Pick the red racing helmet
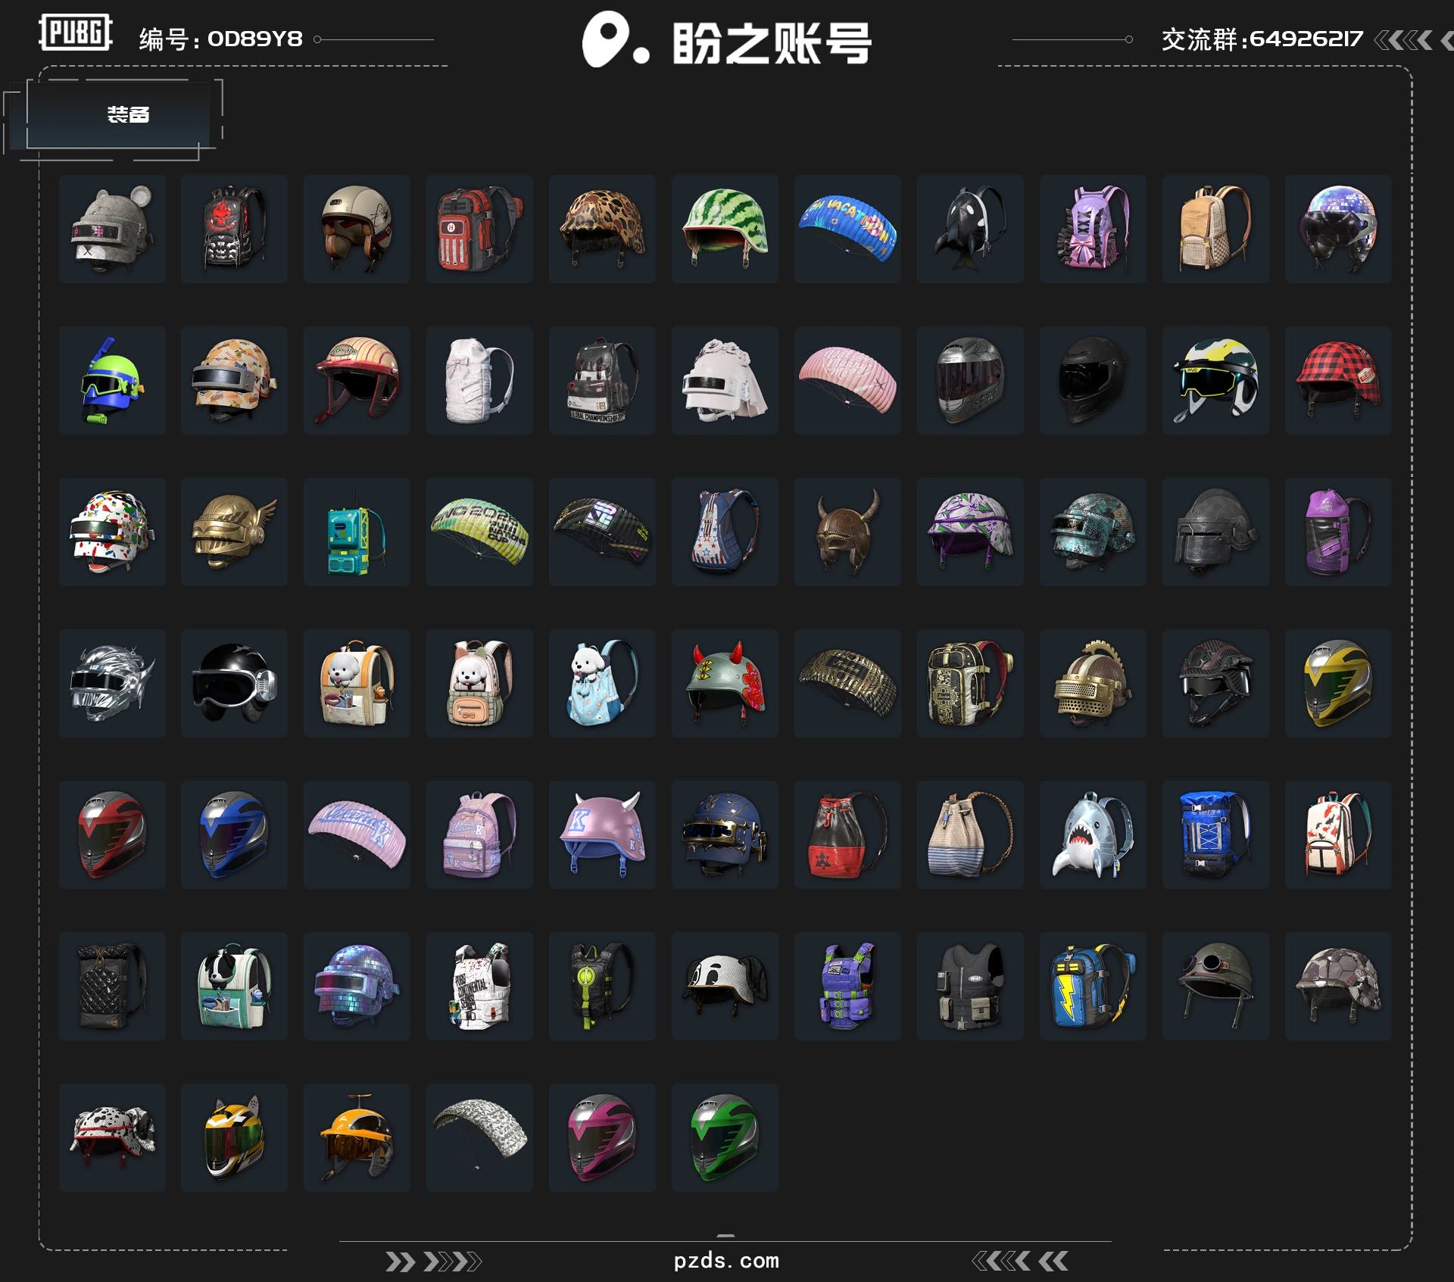Viewport: 1454px width, 1282px height. [x=112, y=834]
